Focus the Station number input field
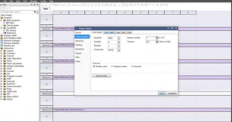 (x=151, y=38)
